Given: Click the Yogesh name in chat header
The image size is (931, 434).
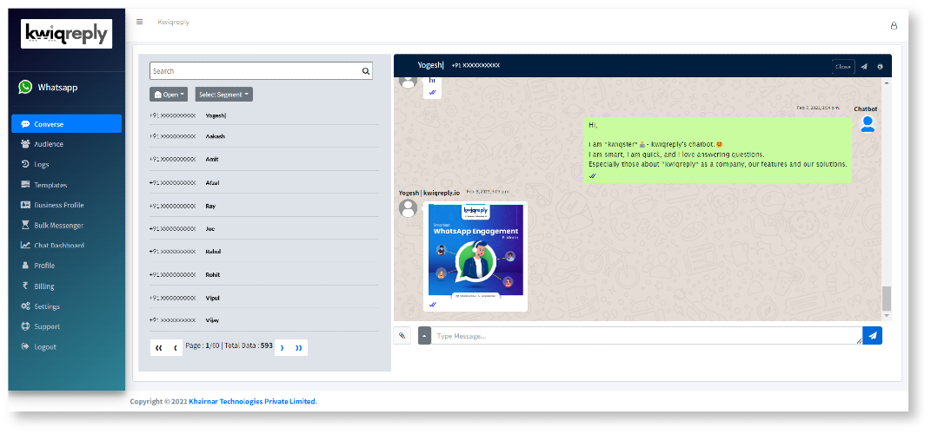Looking at the screenshot, I should click(x=430, y=65).
